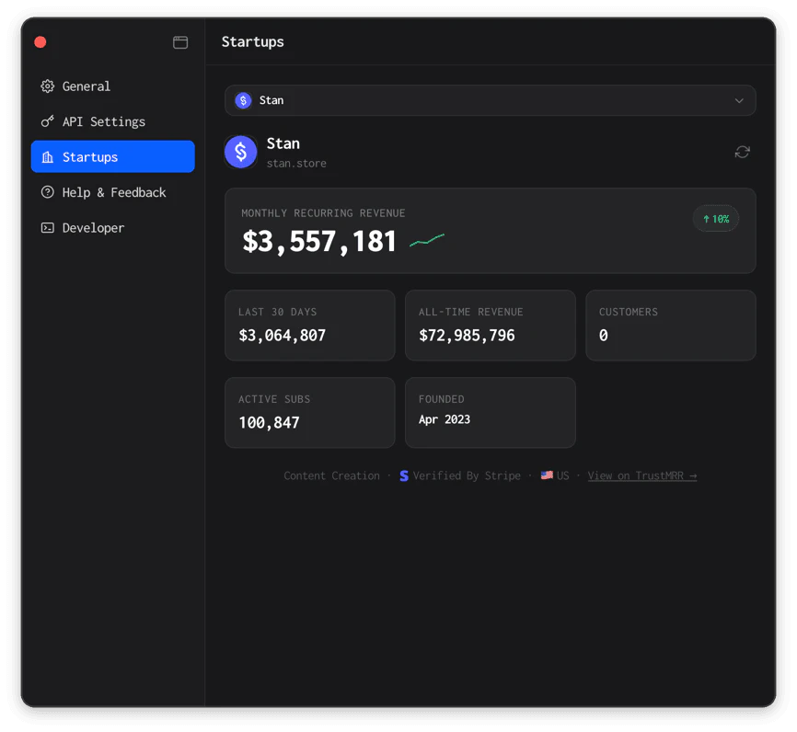
Task: Open View on TrustMRR link
Action: tap(641, 476)
